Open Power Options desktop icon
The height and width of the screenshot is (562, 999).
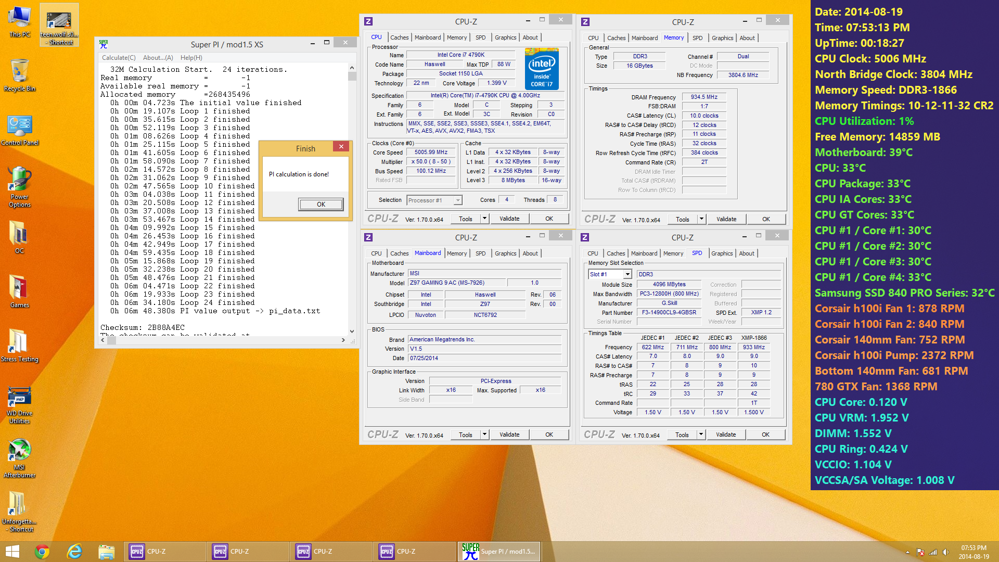[19, 187]
